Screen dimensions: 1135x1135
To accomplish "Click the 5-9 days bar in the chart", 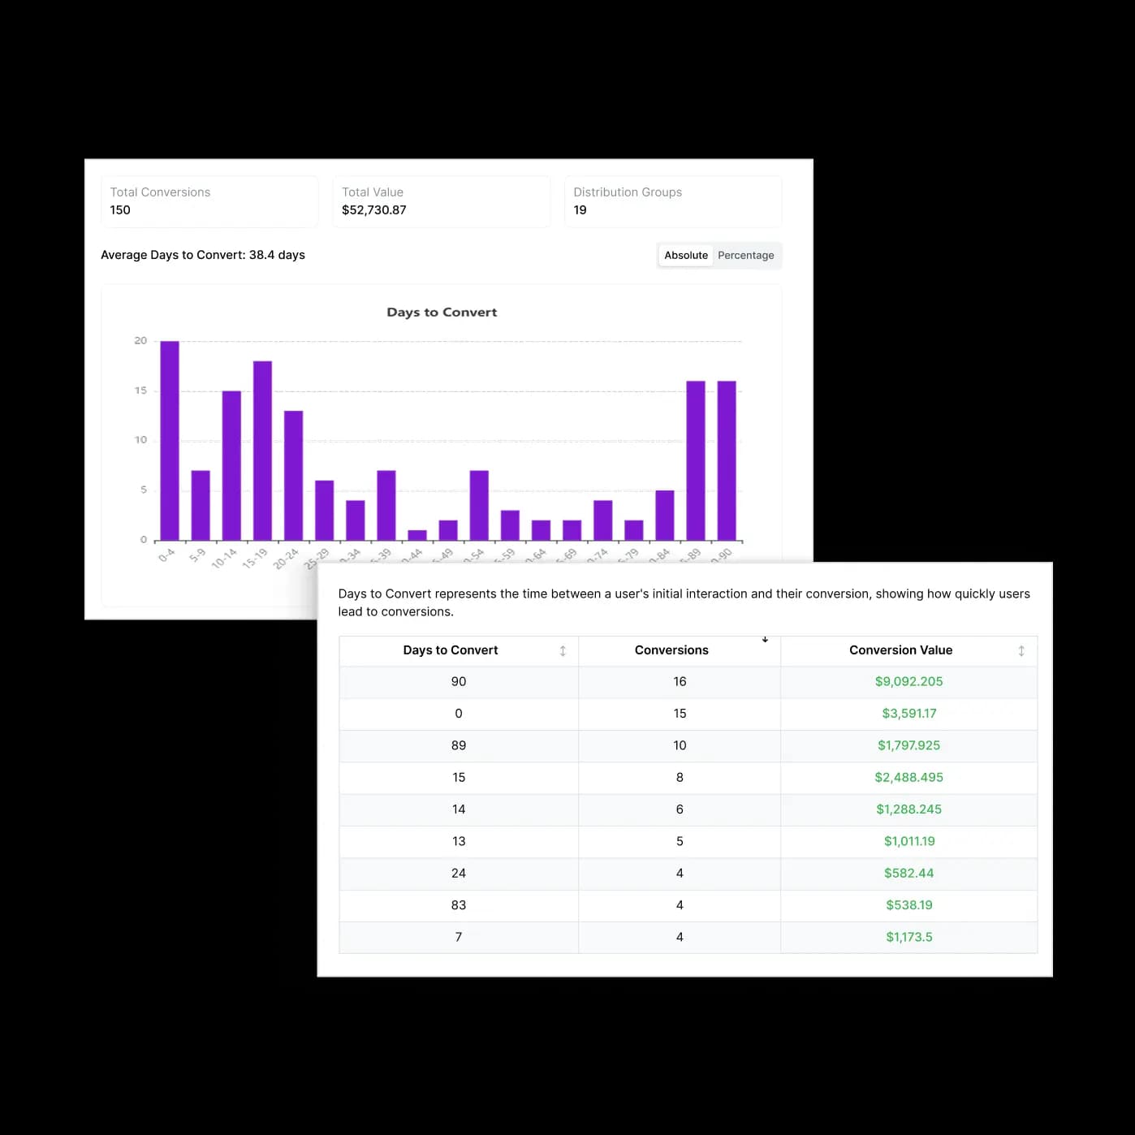I will (x=201, y=505).
